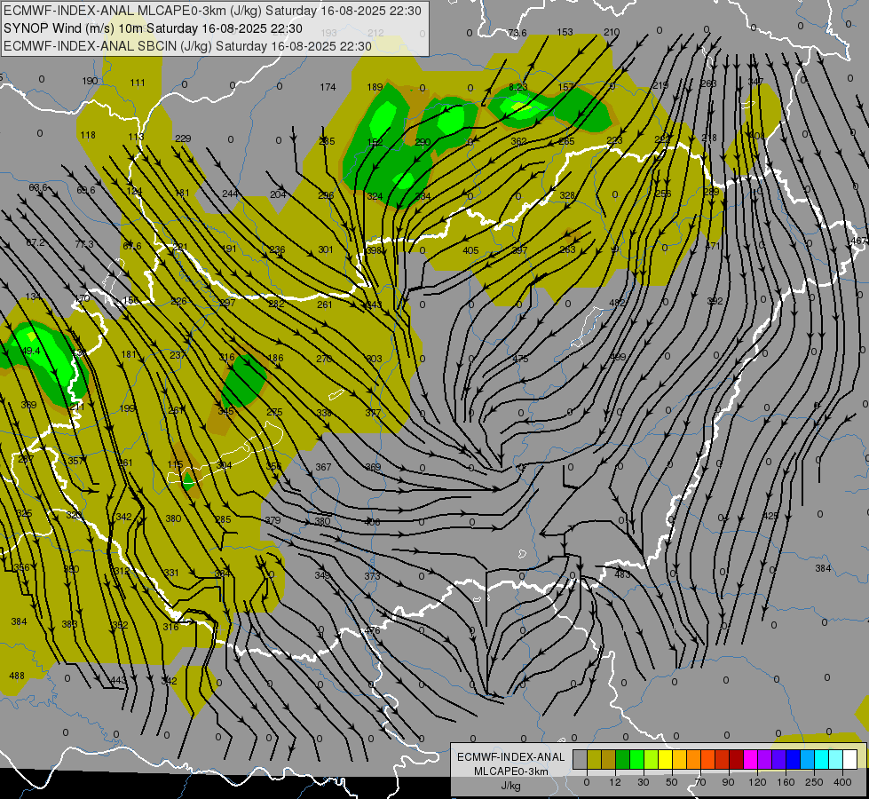Click legend label MLCAPE0-3km
Image resolution: width=869 pixels, height=799 pixels.
pyautogui.click(x=511, y=771)
